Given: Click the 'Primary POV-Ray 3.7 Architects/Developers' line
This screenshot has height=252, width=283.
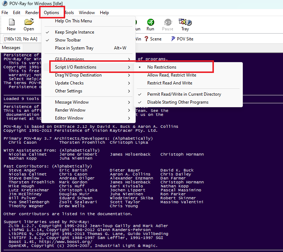Looking at the screenshot, I should click(x=78, y=138).
